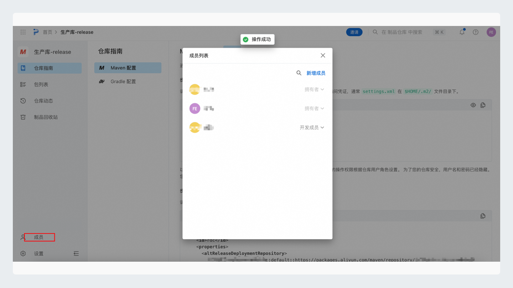
Task: Click the altReleaseDeploymentRepository XML line
Action: tap(244, 254)
